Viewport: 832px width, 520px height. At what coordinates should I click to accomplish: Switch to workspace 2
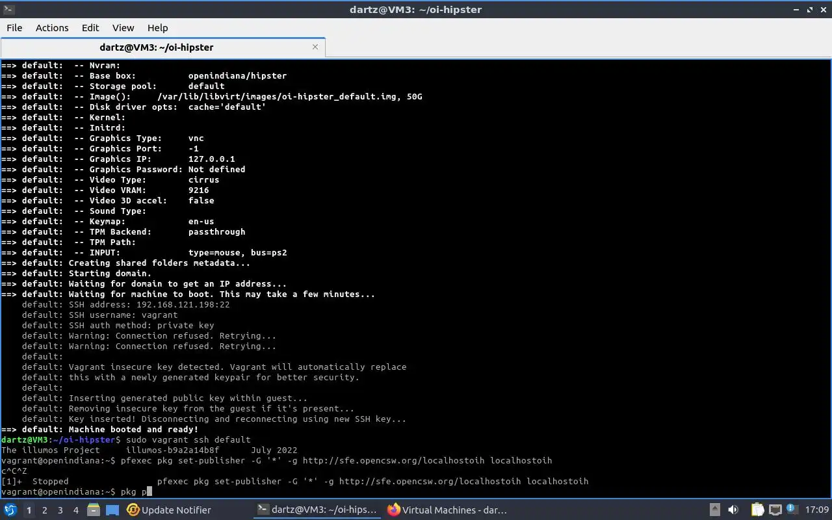tap(44, 510)
